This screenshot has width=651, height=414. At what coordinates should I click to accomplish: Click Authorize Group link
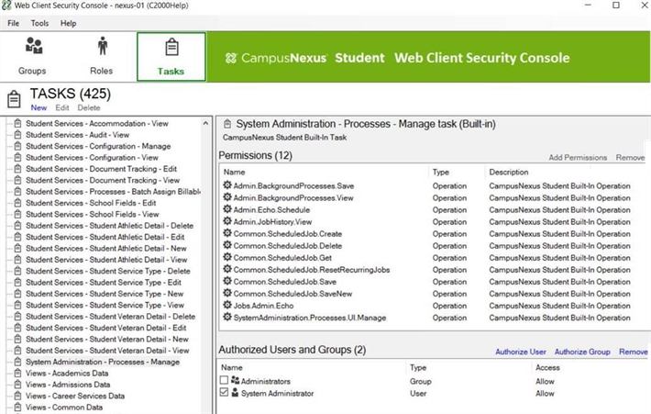pos(582,352)
